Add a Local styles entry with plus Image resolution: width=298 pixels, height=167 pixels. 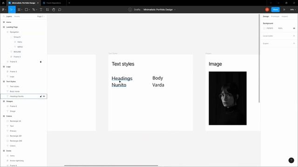(294, 36)
